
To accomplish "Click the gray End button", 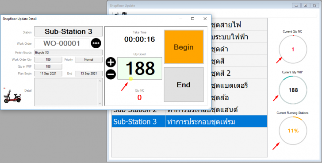I will pyautogui.click(x=184, y=85).
